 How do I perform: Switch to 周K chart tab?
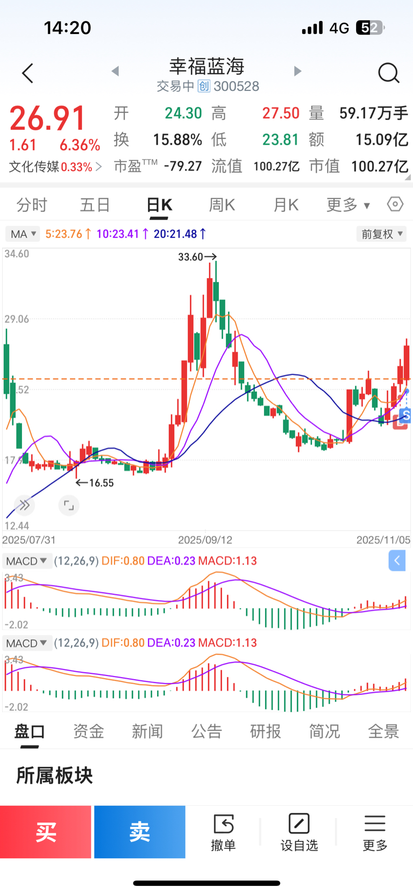[x=222, y=205]
